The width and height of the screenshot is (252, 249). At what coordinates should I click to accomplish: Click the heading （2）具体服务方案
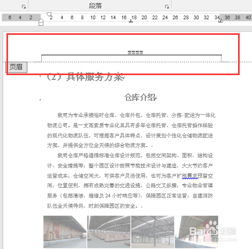(86, 77)
